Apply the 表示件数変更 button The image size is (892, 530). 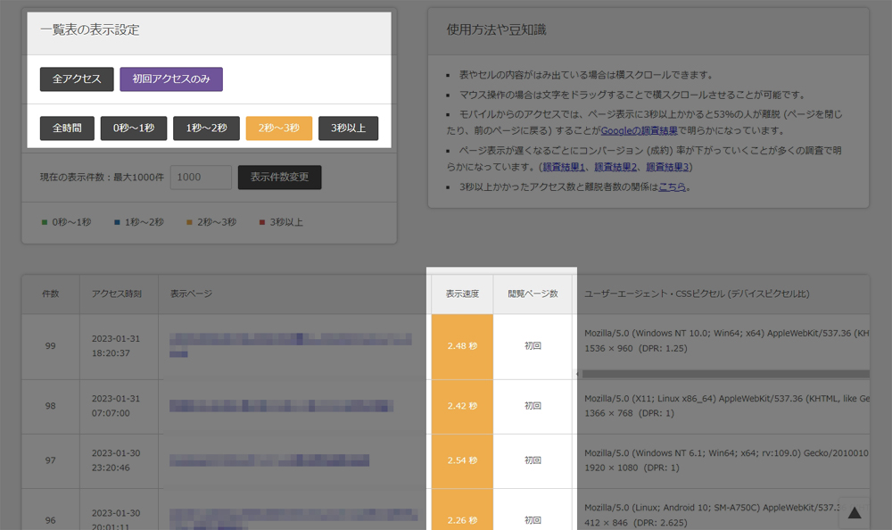point(279,177)
